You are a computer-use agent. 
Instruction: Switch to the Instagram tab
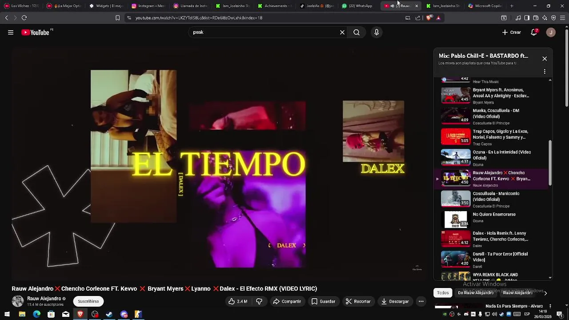coord(148,6)
